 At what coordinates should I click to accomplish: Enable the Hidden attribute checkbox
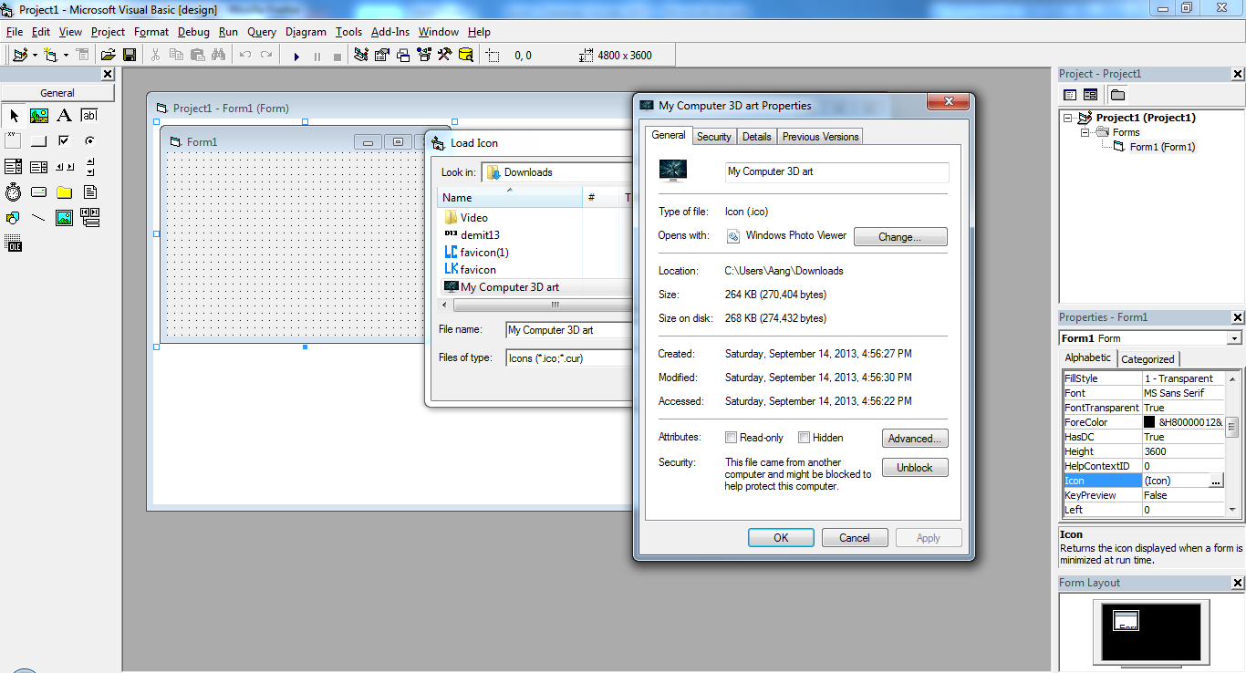click(804, 437)
